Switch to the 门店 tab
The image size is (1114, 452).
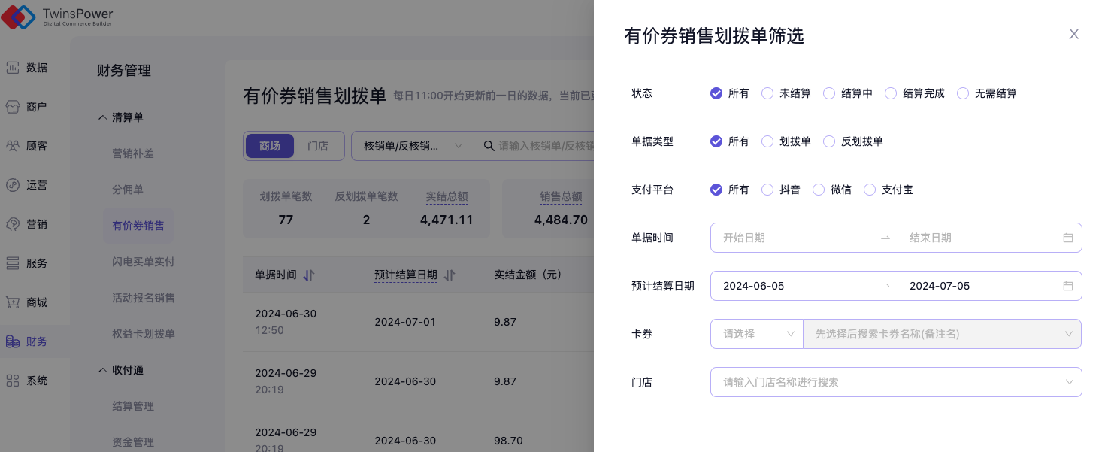[317, 146]
